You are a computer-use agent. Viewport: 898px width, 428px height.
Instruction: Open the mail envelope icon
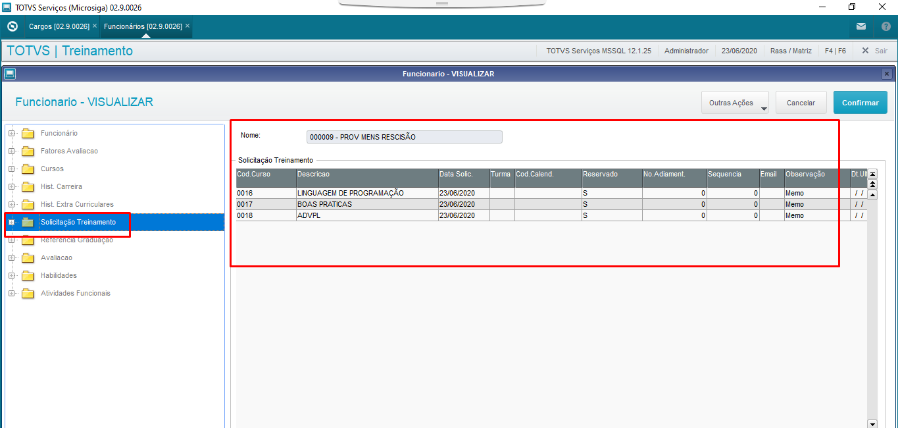[861, 26]
